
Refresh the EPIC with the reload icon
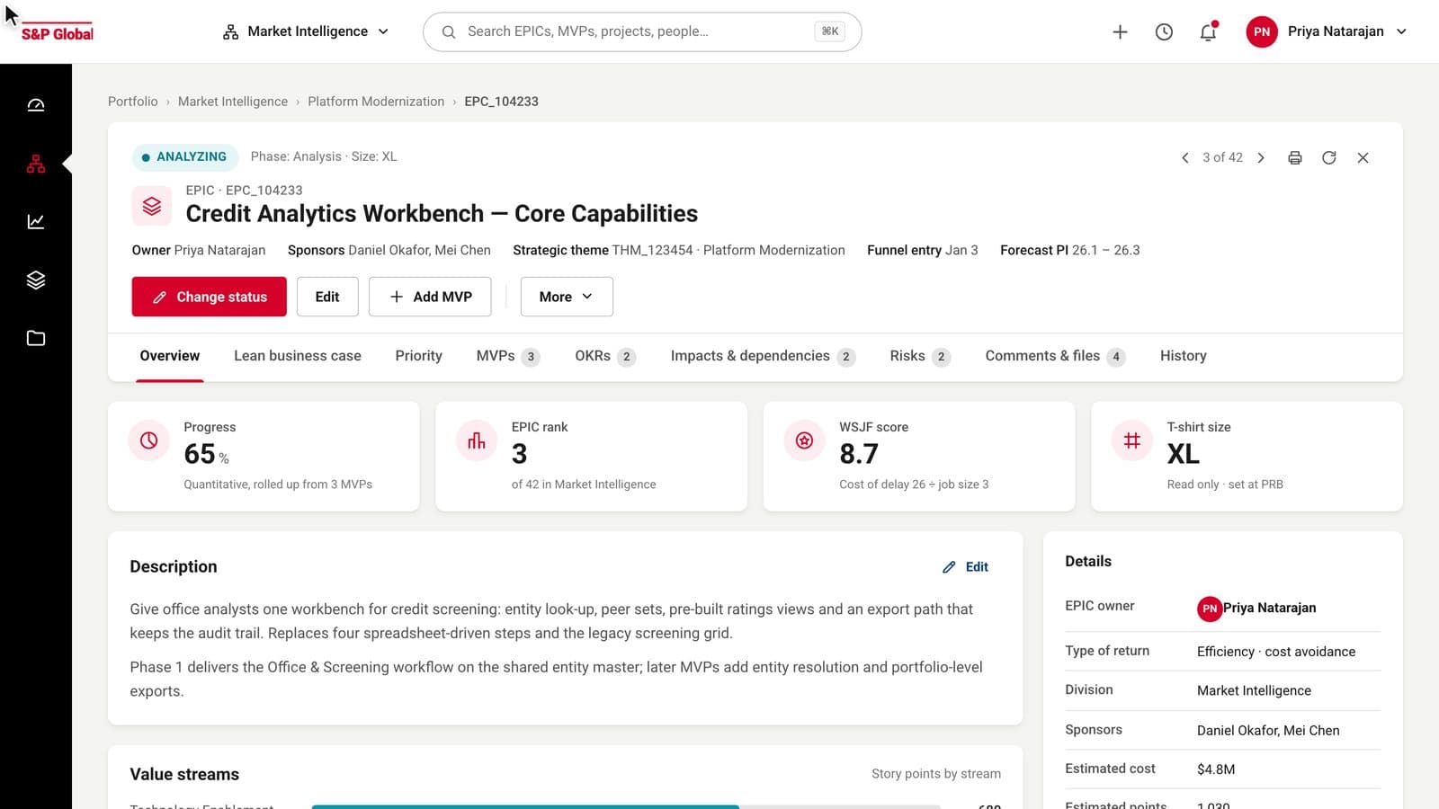[x=1329, y=157]
